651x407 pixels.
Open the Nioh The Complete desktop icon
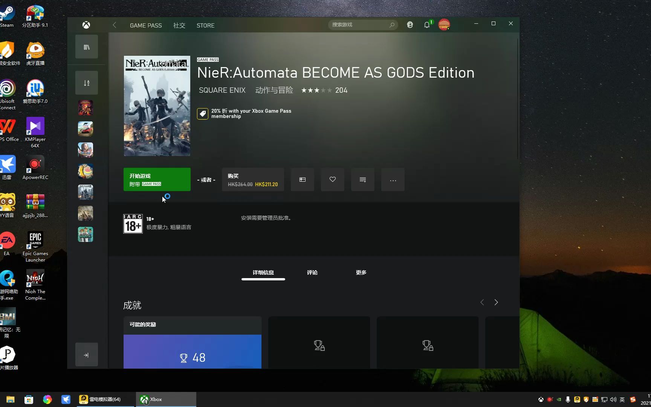coord(35,285)
